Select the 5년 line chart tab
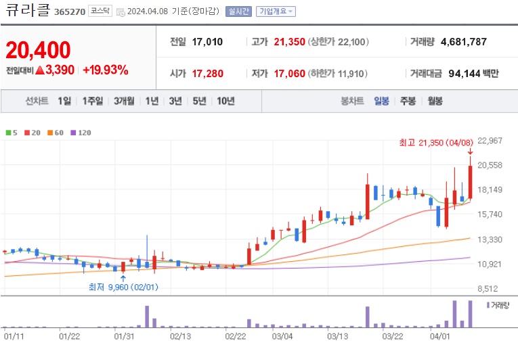Viewport: 518px width, 343px height. coord(199,101)
